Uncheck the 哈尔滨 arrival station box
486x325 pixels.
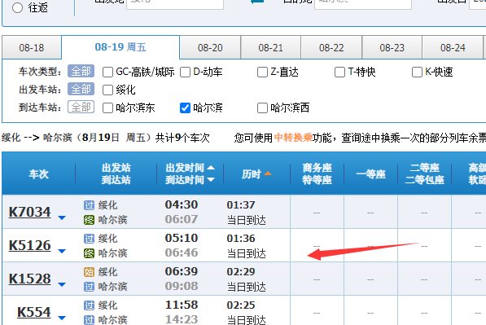[185, 108]
